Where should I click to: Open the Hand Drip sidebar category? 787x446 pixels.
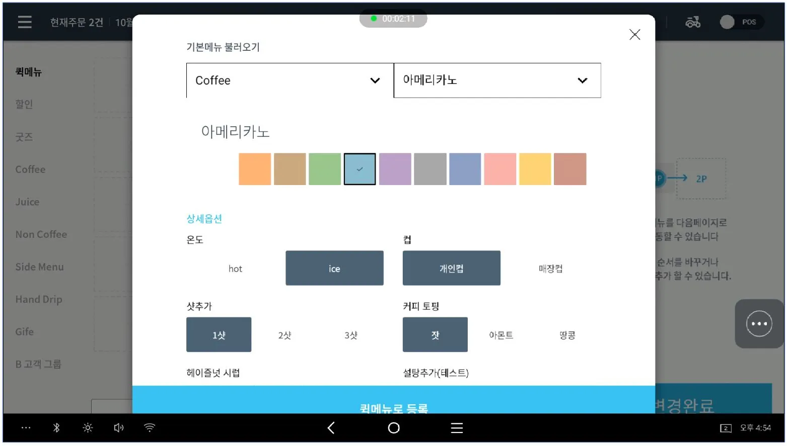(x=39, y=300)
